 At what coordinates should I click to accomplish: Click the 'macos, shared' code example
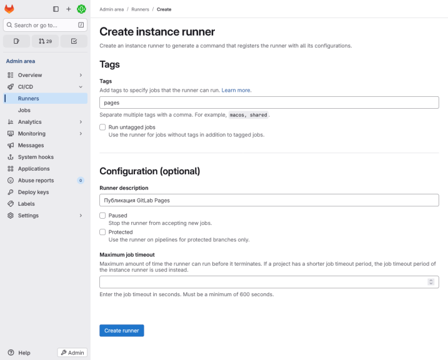(248, 115)
